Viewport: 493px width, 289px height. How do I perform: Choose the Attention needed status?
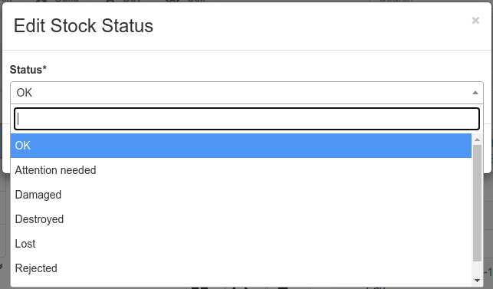point(241,170)
